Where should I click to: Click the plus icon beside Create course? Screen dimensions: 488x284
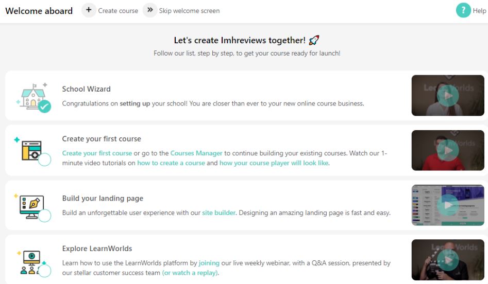click(x=89, y=10)
